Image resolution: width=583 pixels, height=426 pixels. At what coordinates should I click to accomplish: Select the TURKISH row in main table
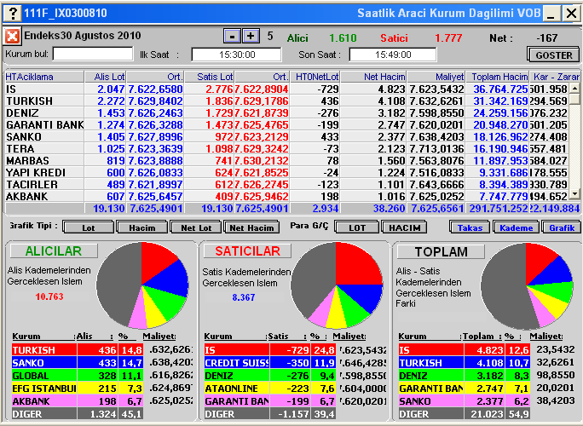pyautogui.click(x=287, y=101)
